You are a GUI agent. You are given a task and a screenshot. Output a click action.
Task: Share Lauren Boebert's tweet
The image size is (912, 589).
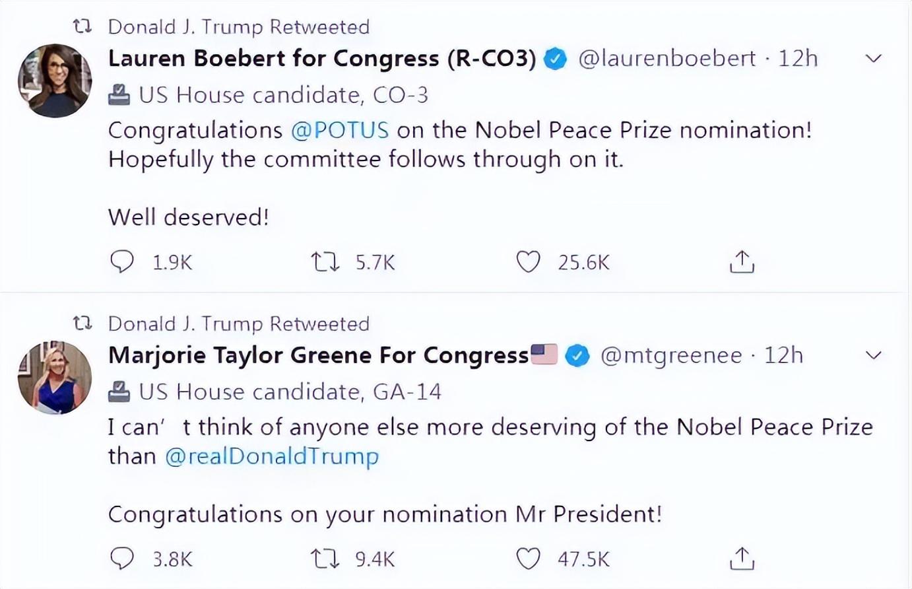[x=742, y=262]
